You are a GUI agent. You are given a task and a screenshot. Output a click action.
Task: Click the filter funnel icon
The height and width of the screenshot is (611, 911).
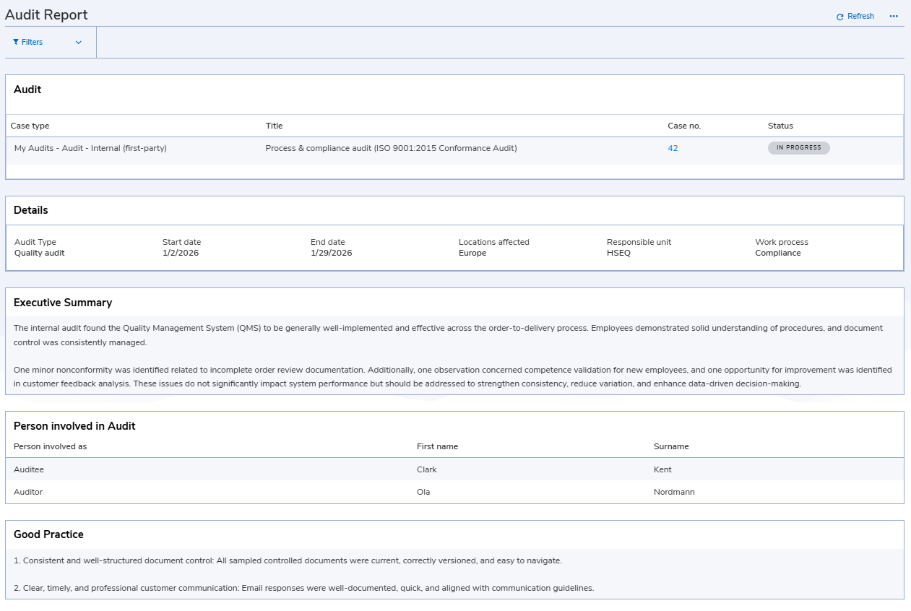pos(18,42)
